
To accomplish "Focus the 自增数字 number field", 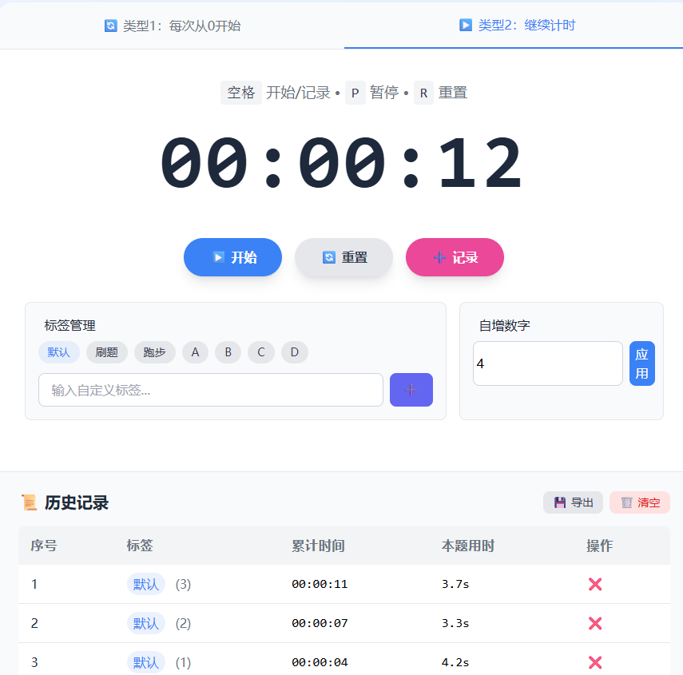I will click(x=548, y=363).
